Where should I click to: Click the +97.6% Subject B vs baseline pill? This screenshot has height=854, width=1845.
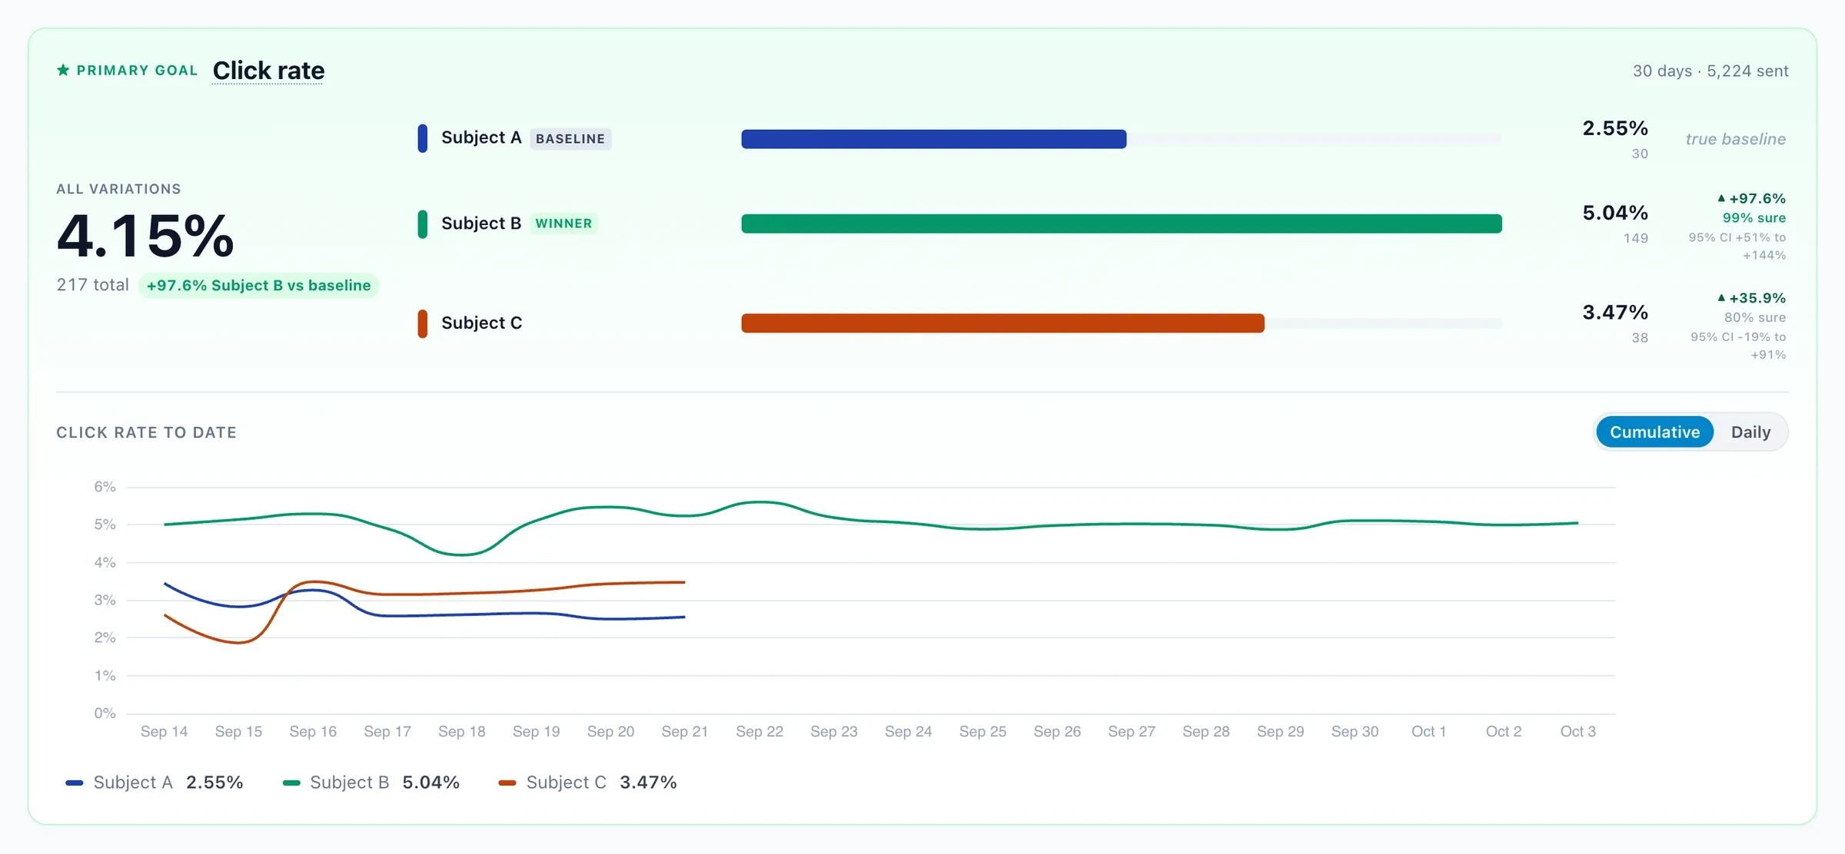click(x=258, y=286)
